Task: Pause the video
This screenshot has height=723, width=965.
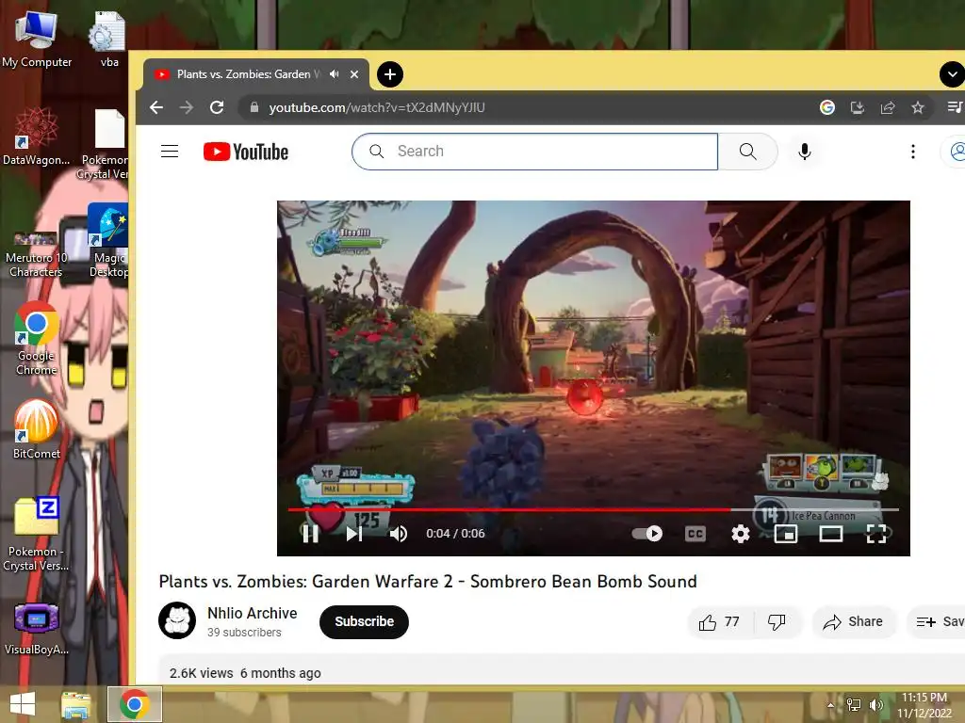Action: click(x=311, y=534)
